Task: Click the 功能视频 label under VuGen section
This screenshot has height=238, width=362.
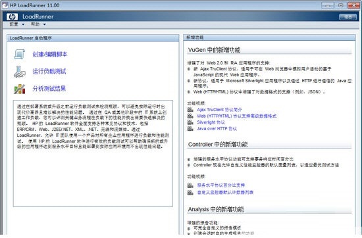Action: tap(196, 103)
